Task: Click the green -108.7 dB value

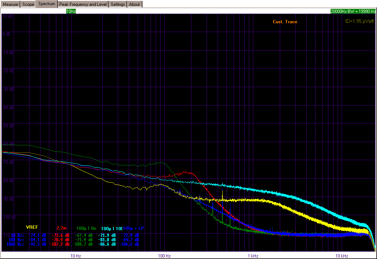Action: pyautogui.click(x=83, y=244)
